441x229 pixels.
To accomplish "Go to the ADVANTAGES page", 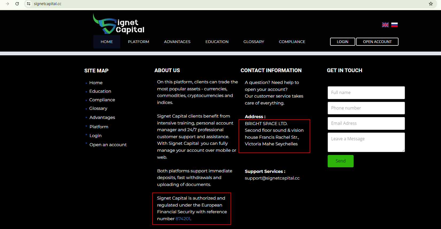I will [x=177, y=42].
